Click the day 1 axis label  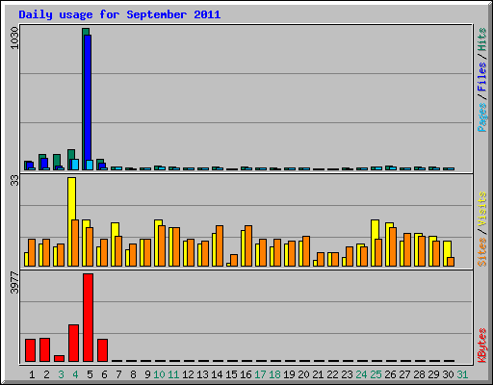[x=32, y=374]
